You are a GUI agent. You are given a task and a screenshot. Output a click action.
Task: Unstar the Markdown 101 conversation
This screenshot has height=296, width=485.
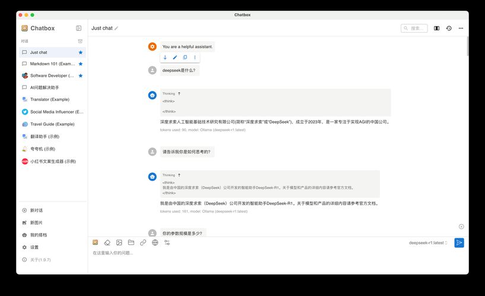pos(80,64)
